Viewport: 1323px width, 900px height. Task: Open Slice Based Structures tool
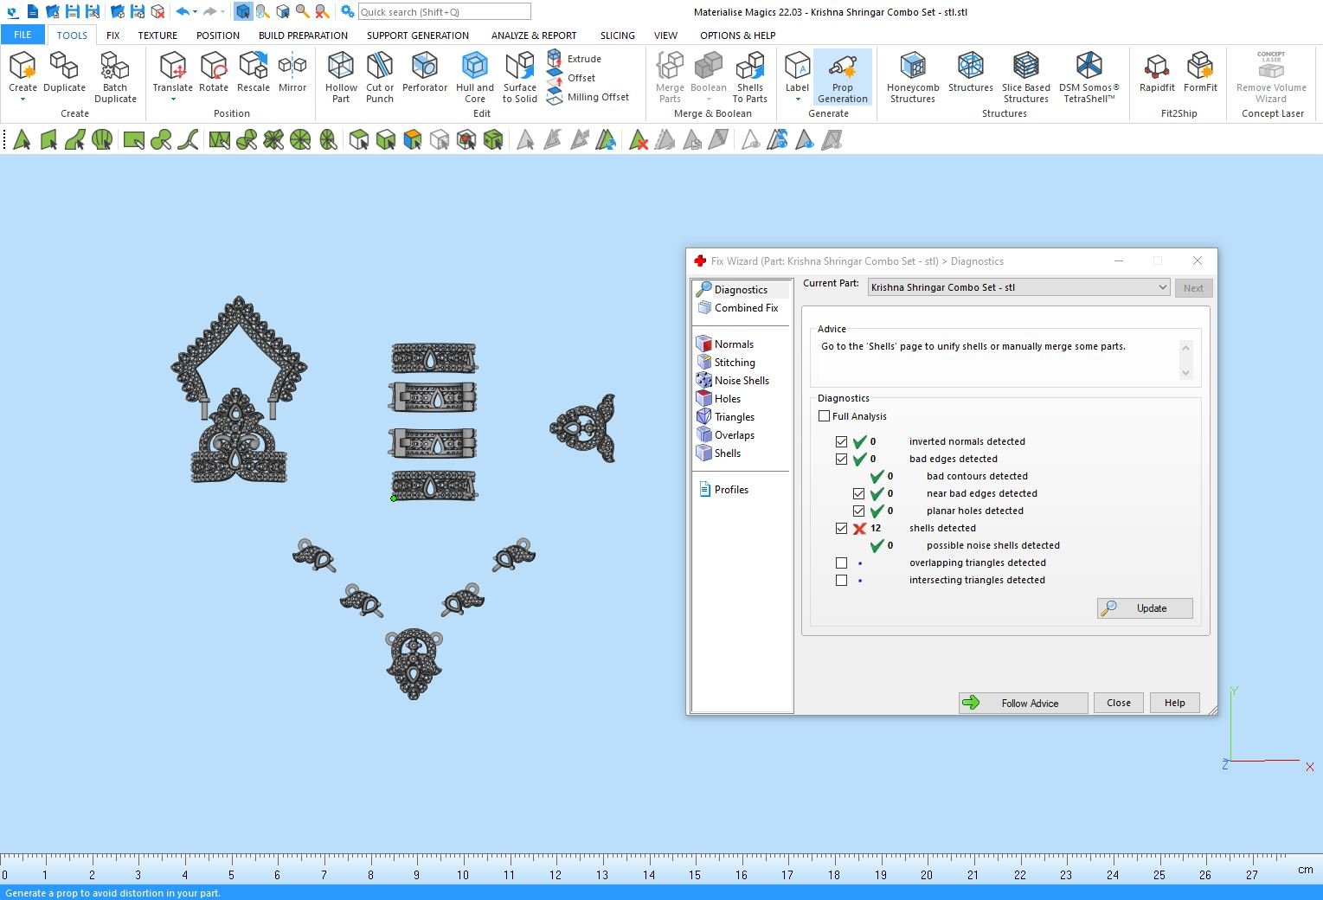(x=1025, y=76)
